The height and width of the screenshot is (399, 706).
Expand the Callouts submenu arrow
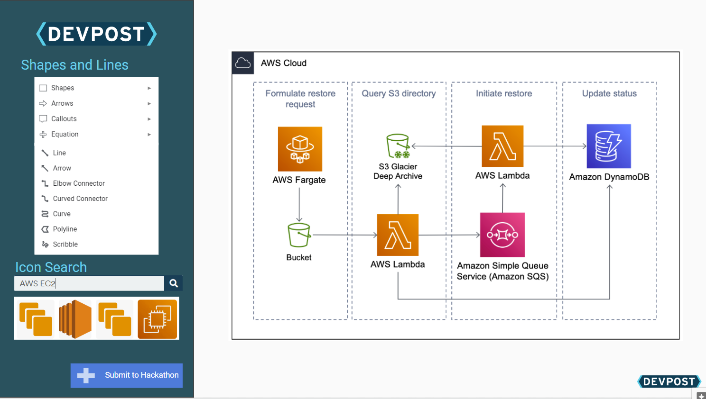point(149,119)
